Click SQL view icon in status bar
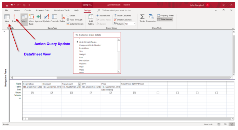The width and height of the screenshot is (238, 130). click(225, 124)
